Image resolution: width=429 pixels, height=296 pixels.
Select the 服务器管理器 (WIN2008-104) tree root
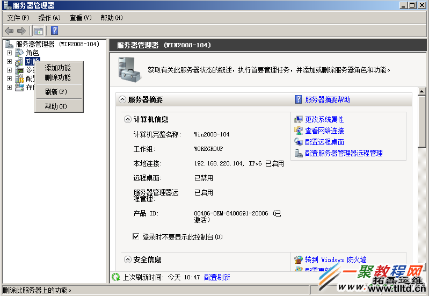pos(57,44)
